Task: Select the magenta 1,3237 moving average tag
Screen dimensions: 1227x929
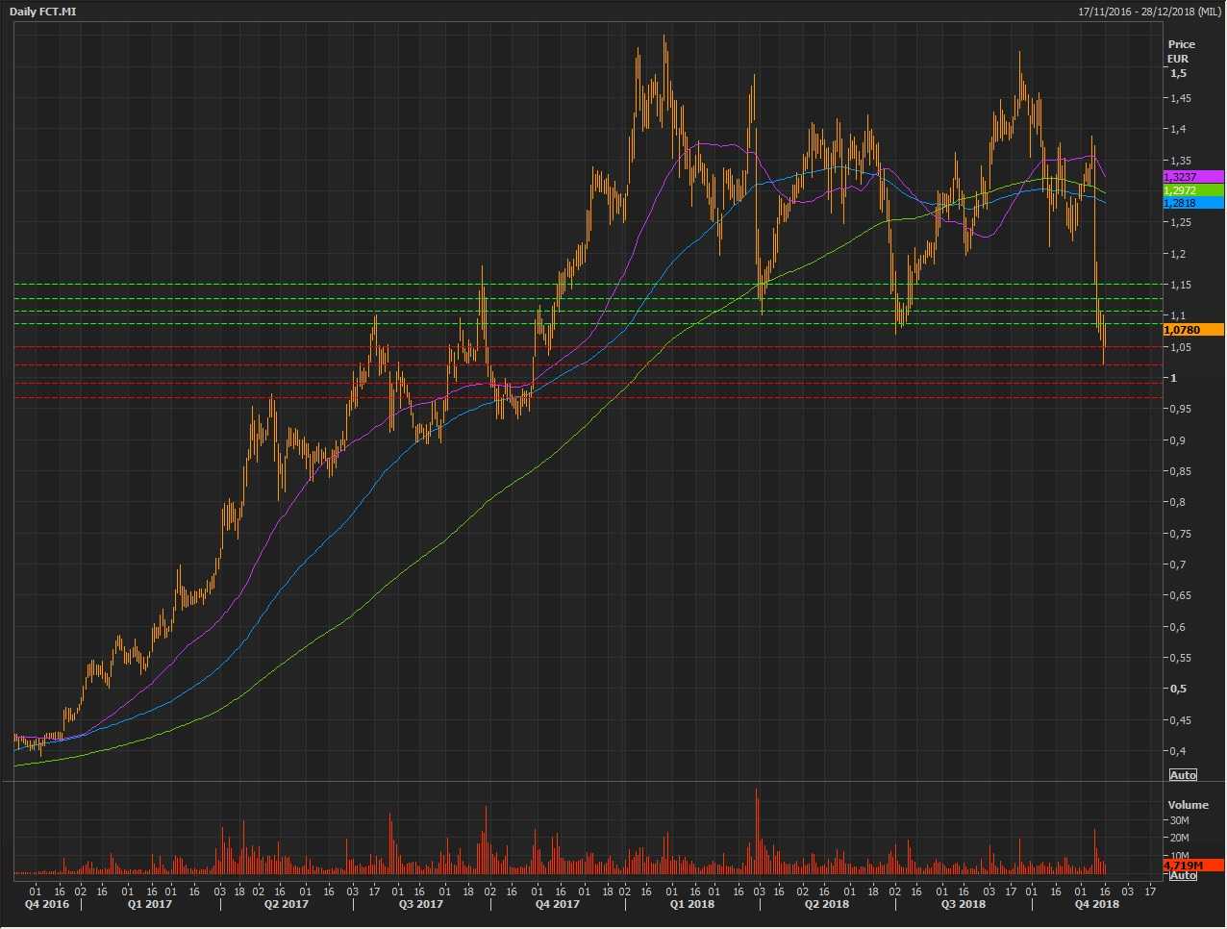Action: coord(1192,177)
